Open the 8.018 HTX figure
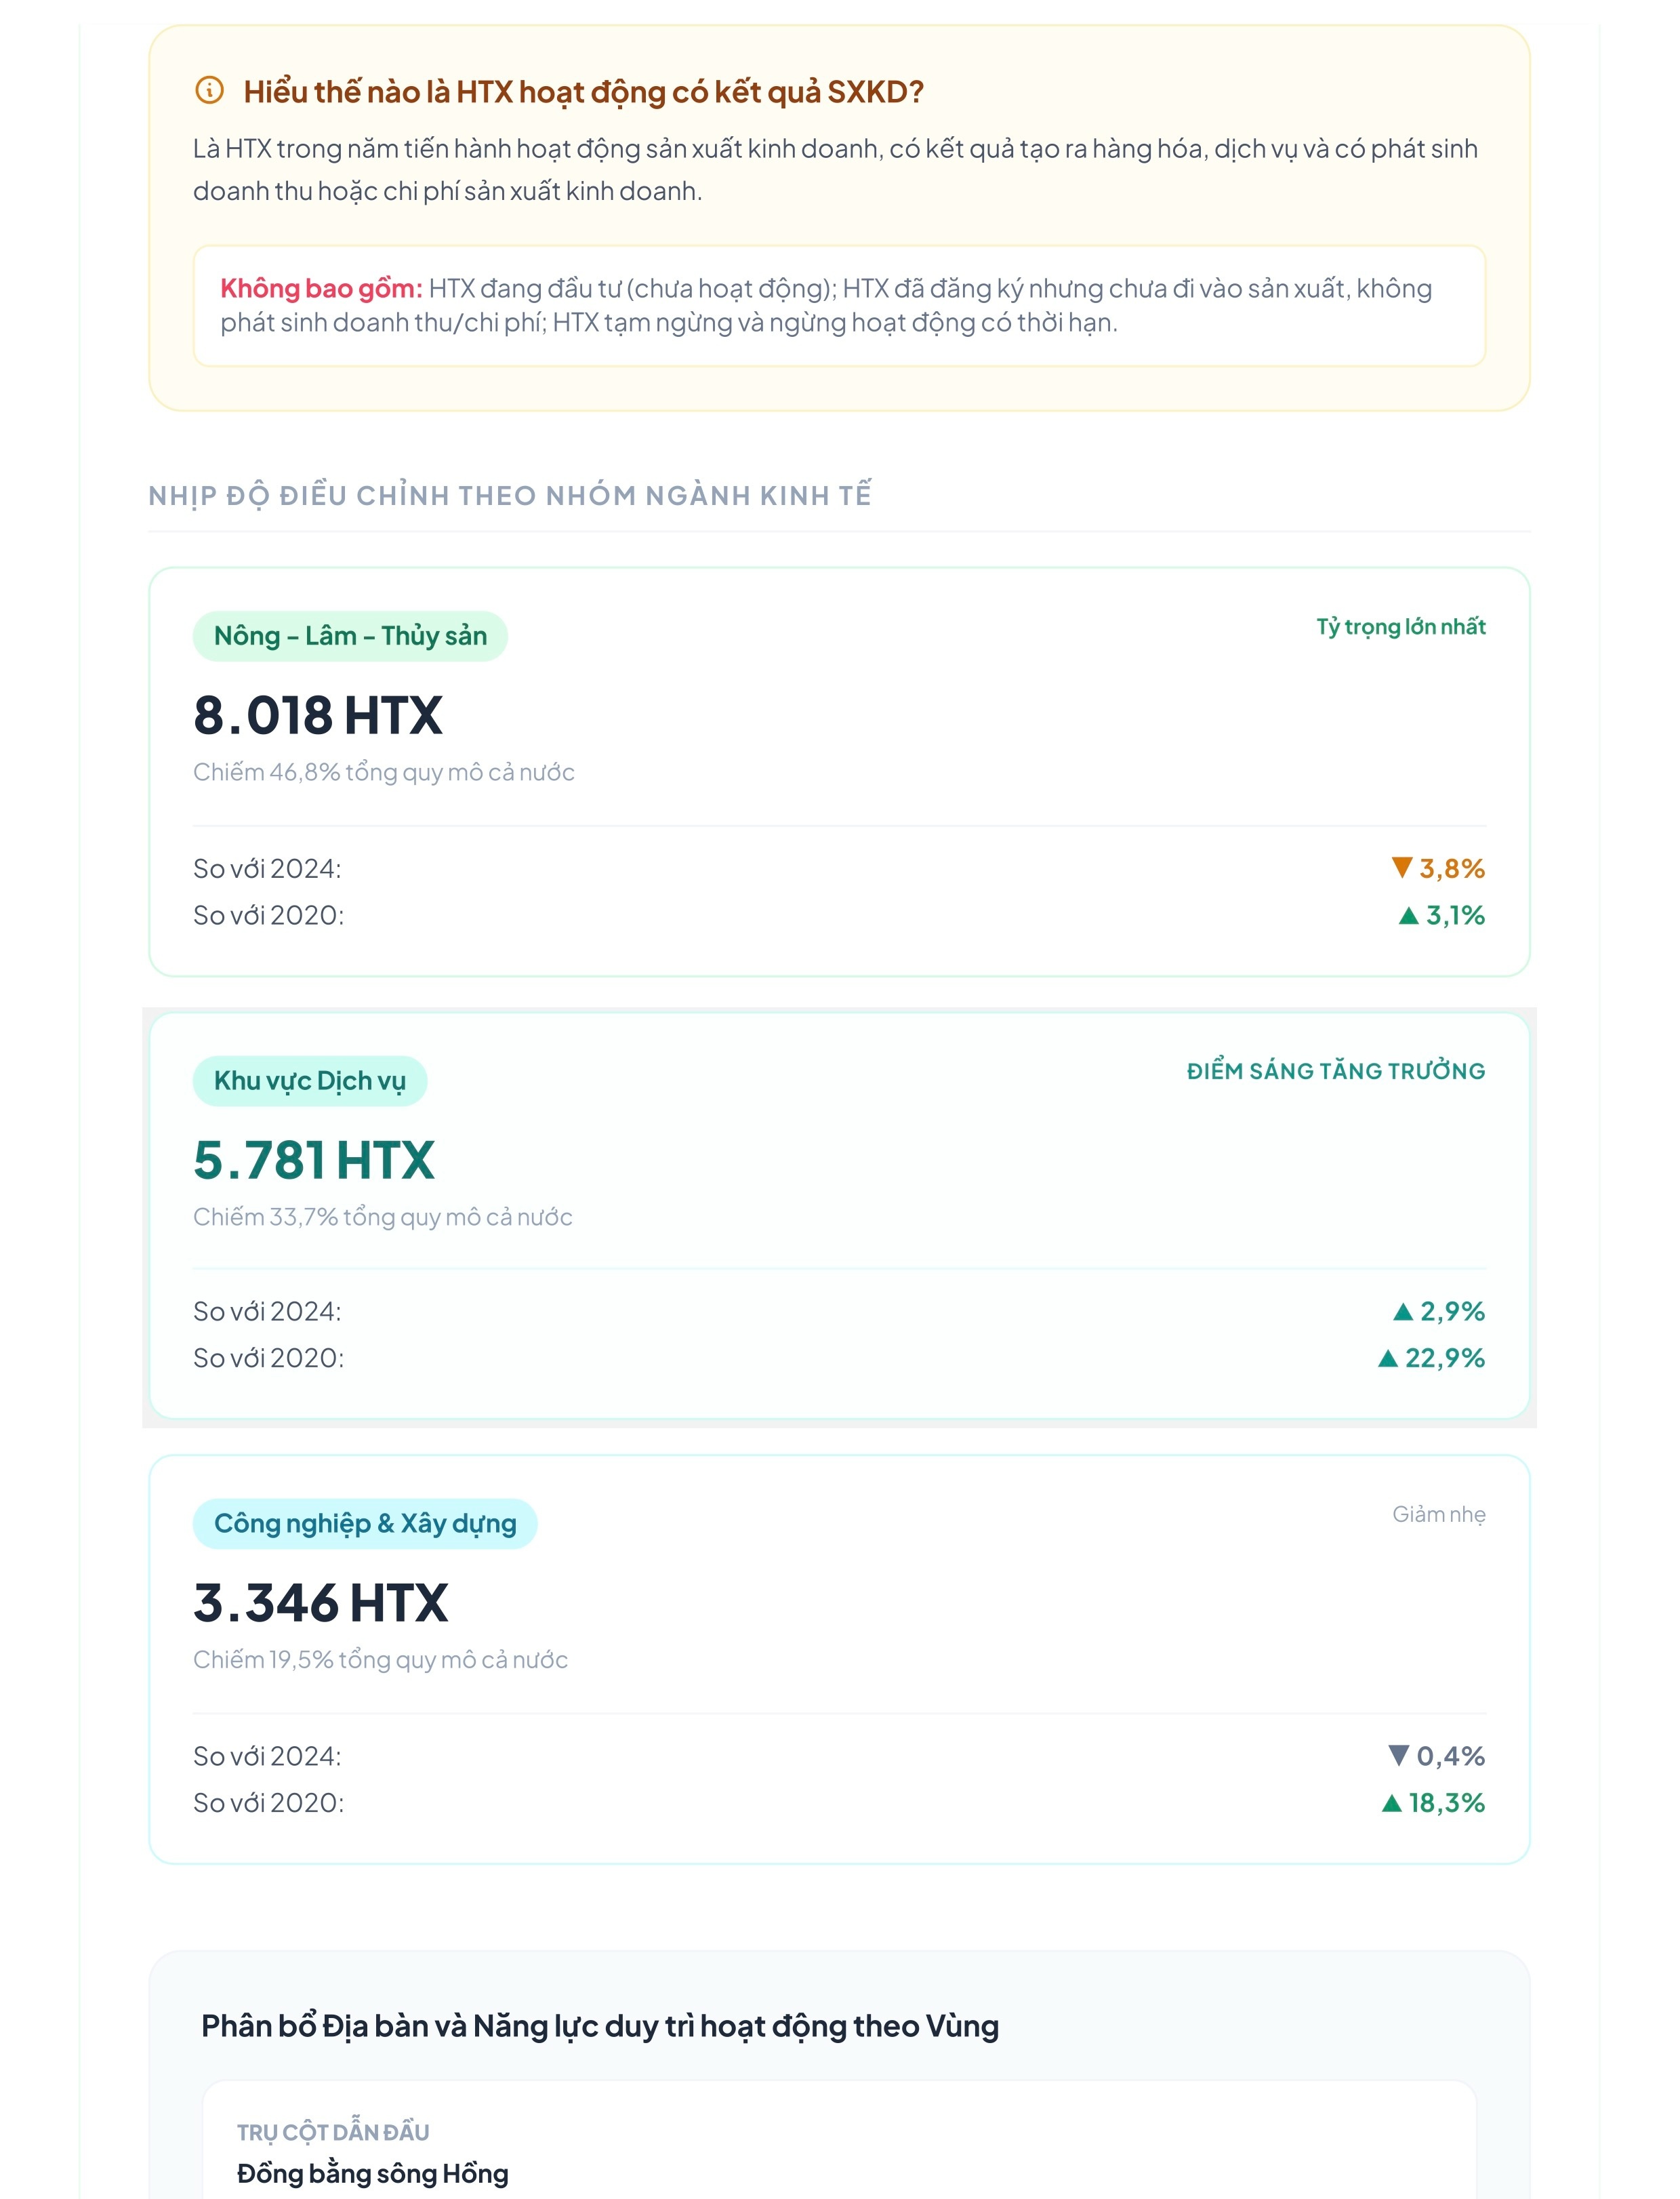 (318, 715)
